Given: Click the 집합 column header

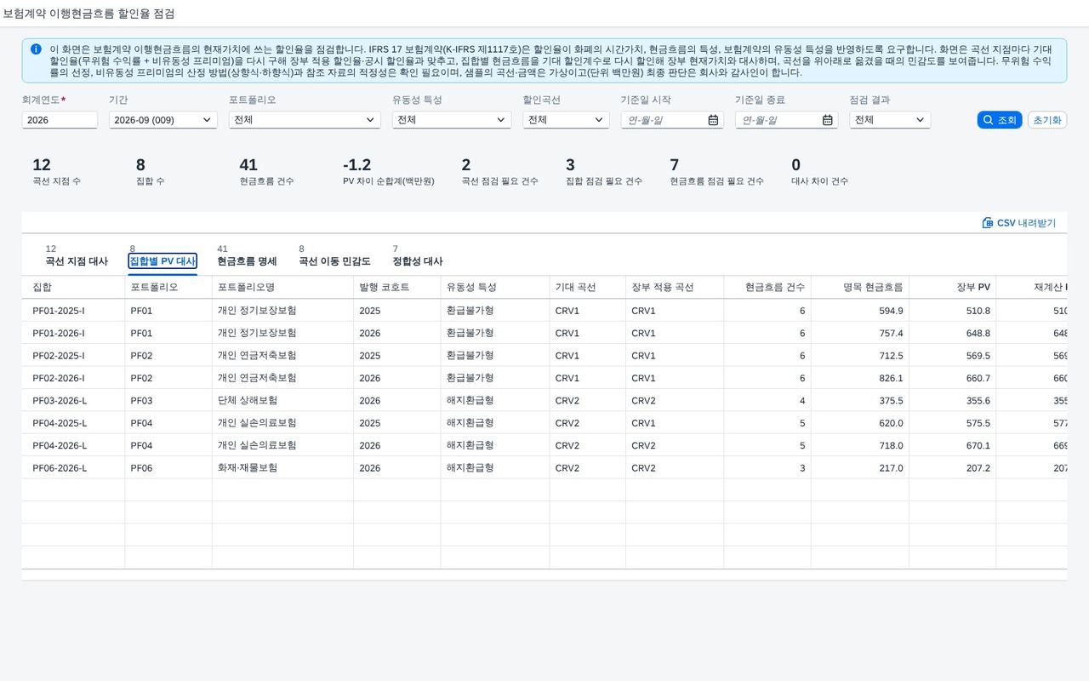Looking at the screenshot, I should pyautogui.click(x=73, y=288).
